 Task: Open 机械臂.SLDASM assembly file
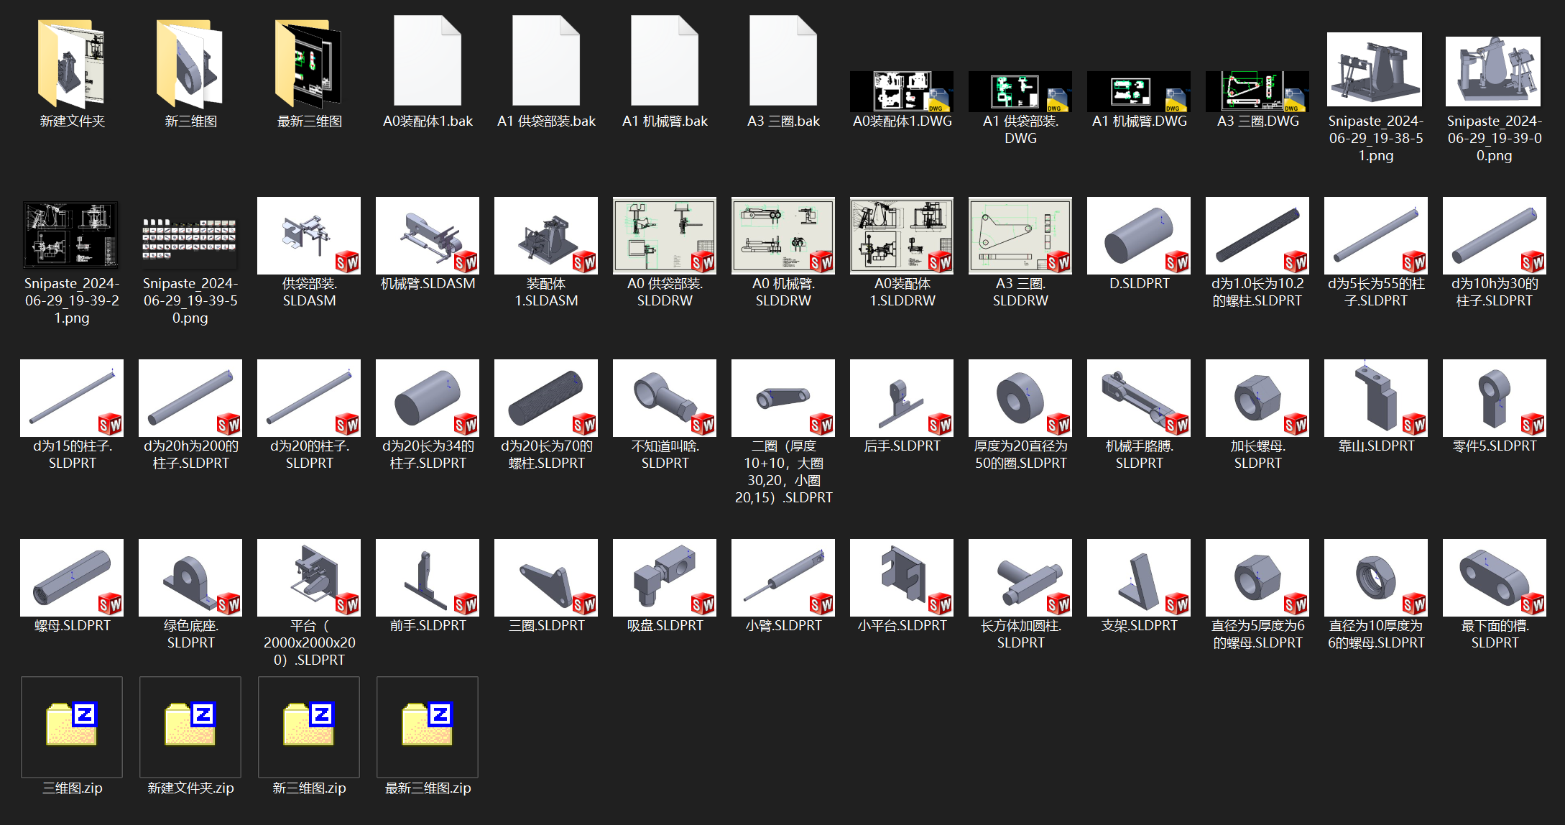(428, 236)
